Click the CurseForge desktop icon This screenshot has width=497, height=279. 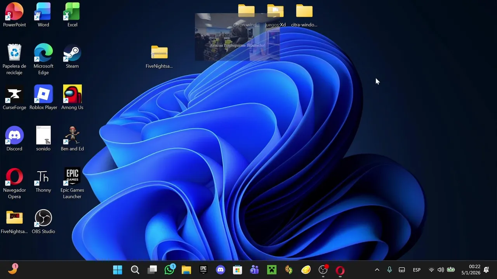14,98
